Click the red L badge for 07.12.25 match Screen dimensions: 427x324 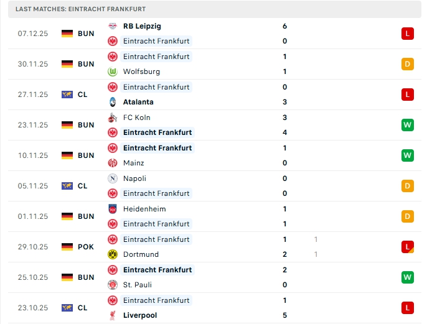tap(408, 34)
